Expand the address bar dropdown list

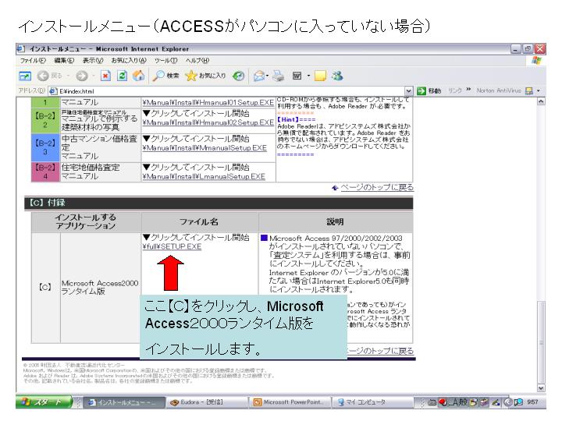pos(408,91)
